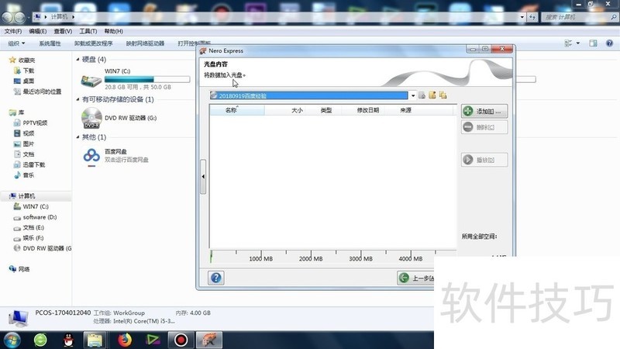Viewport: 620px width, 349px height.
Task: Select software (D:) in navigation tree
Action: 40,217
